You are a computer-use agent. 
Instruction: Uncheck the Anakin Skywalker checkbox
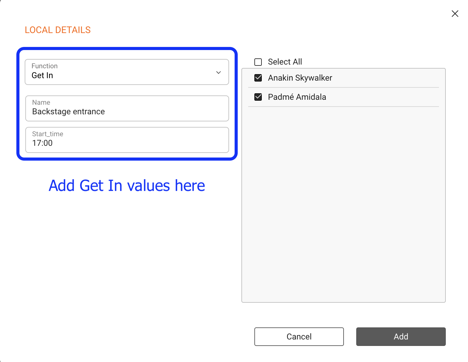point(258,78)
